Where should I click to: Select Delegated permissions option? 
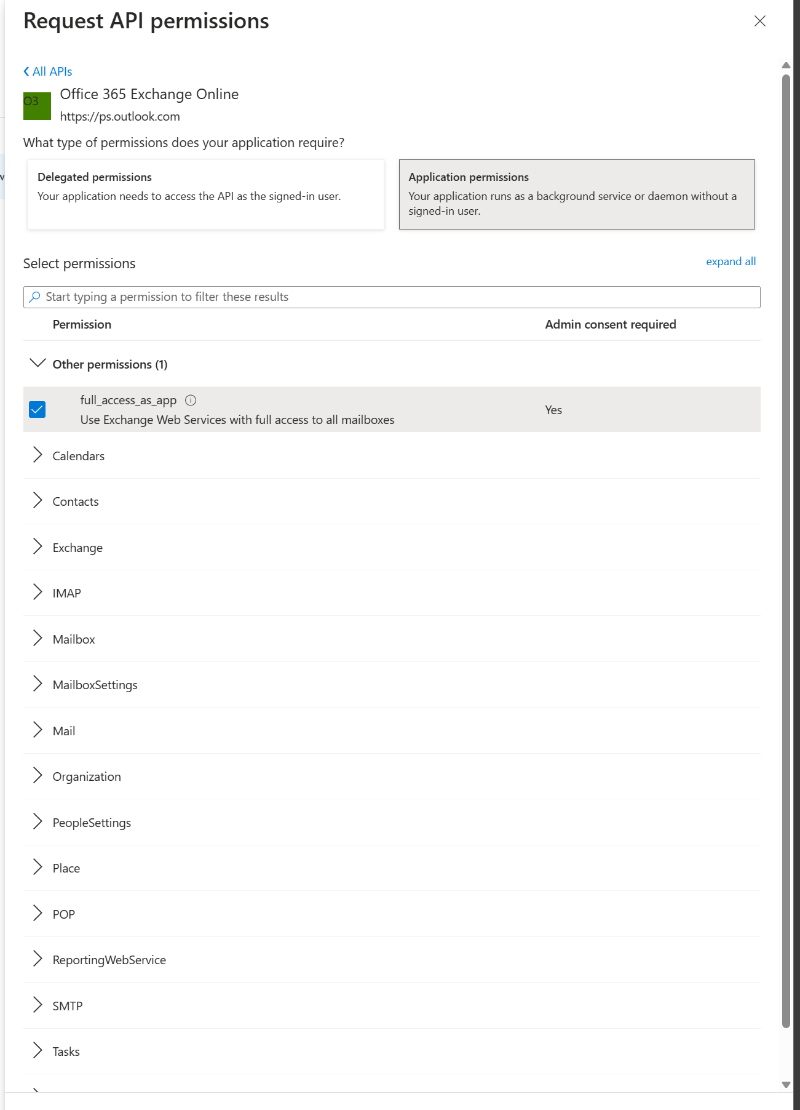206,194
